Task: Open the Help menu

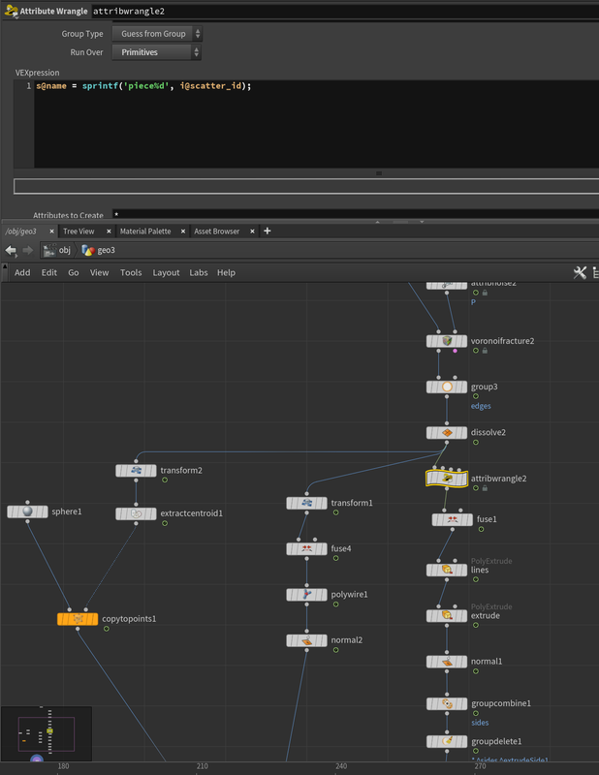Action: pos(226,272)
